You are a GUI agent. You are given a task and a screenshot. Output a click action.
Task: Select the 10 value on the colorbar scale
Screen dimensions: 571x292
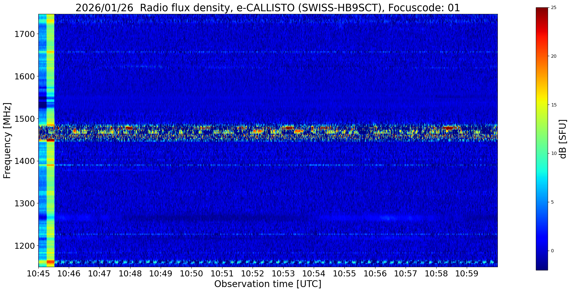point(554,154)
